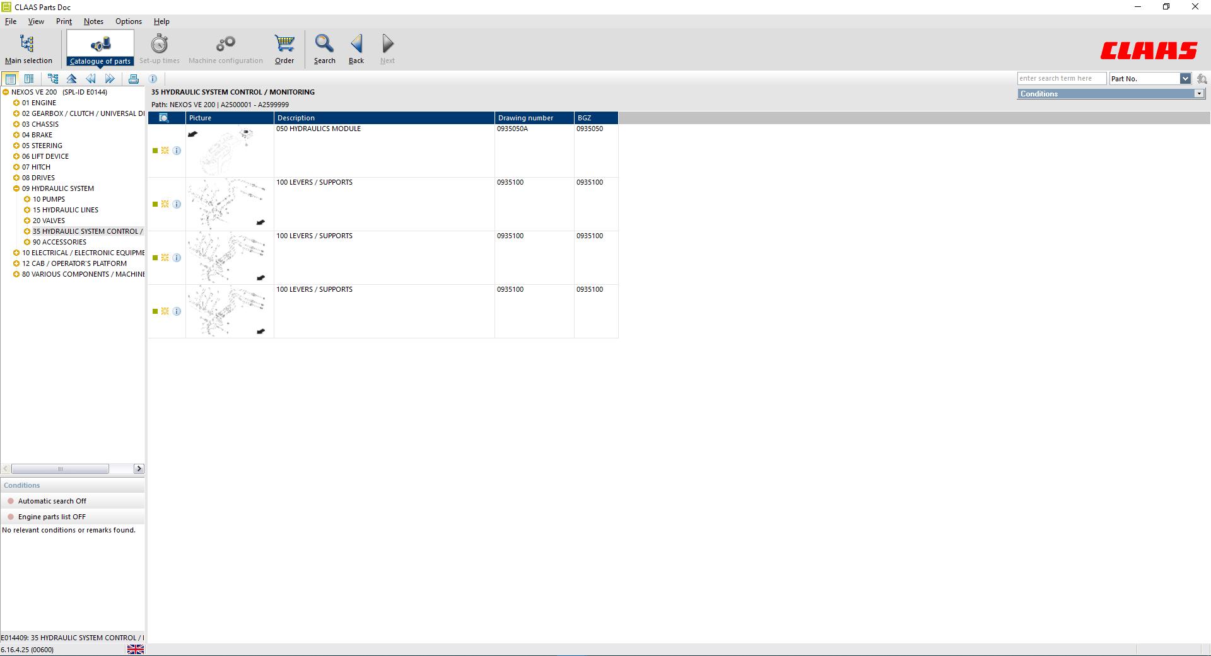The height and width of the screenshot is (656, 1211).
Task: Click the 0935050 BGZ cell
Action: (596, 151)
